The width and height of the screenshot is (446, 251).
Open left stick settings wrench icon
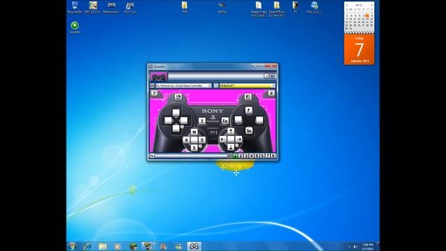pos(201,146)
